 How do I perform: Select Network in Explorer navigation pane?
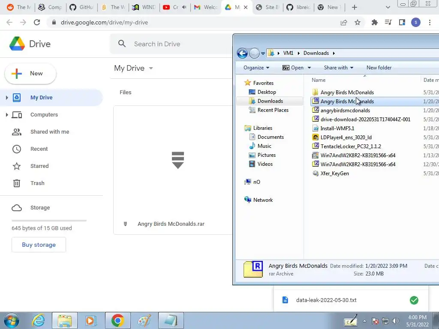263,200
